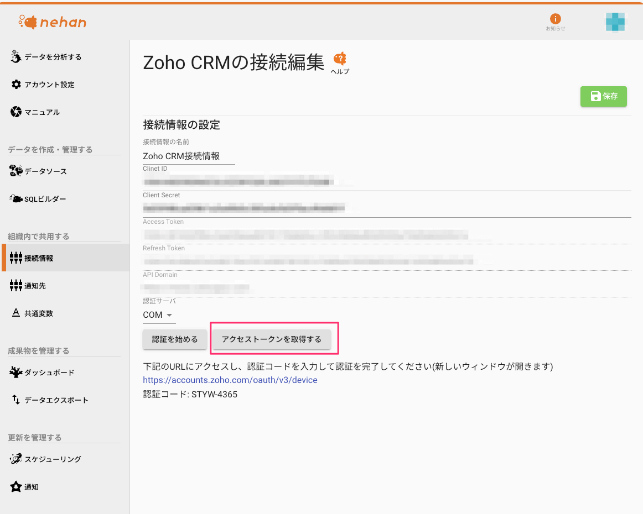The image size is (643, 514).
Task: Click the 認証コード: STYW-4365 text
Action: pos(190,395)
